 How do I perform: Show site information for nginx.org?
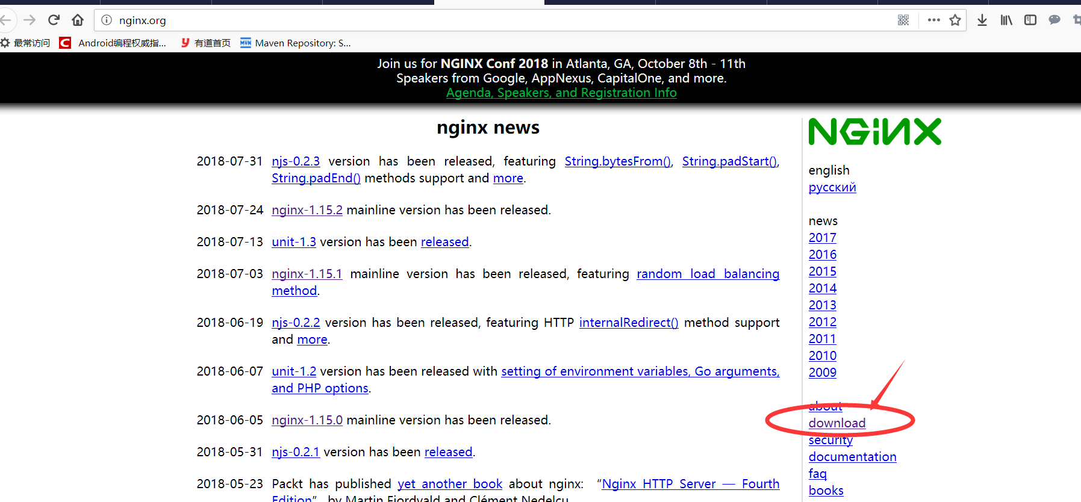pyautogui.click(x=107, y=20)
